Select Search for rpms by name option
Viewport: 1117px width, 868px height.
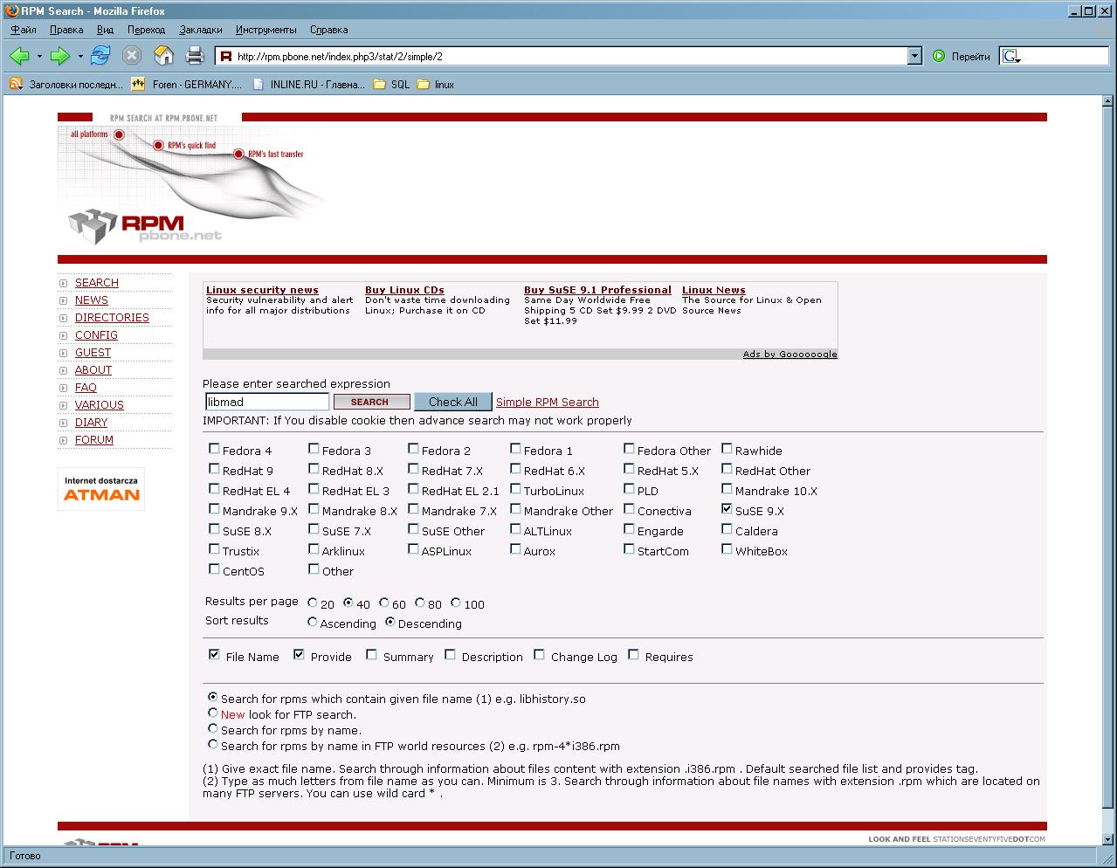tap(212, 728)
